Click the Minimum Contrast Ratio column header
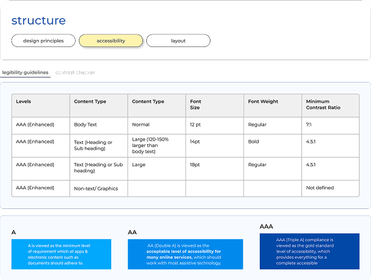The image size is (371, 280). tap(330, 106)
